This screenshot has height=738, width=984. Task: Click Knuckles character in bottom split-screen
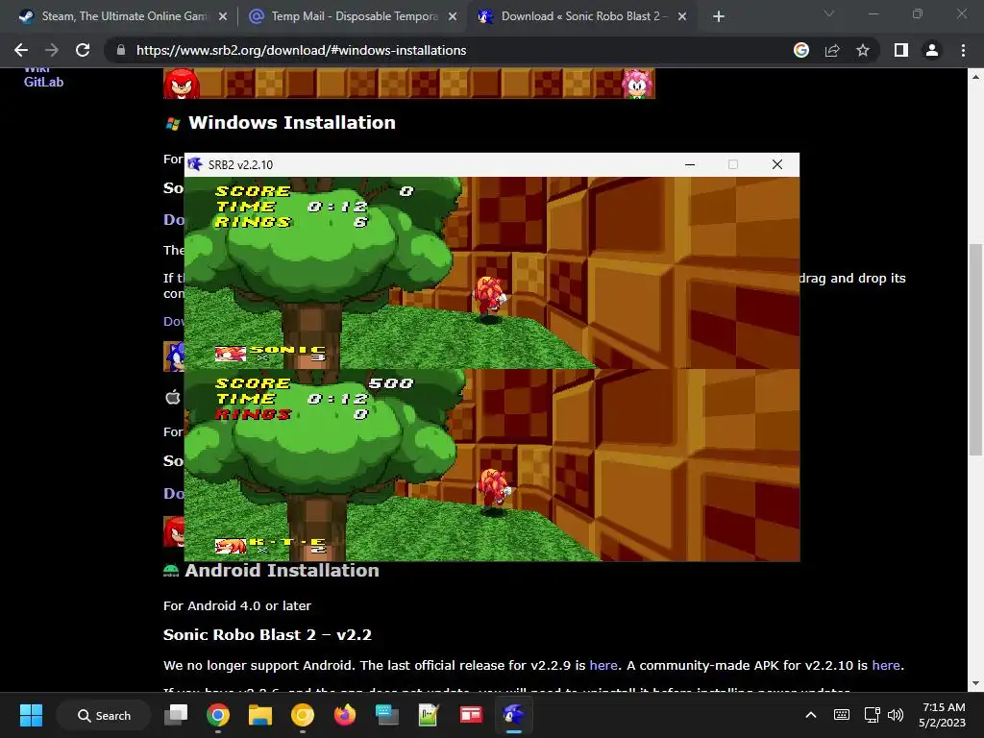pos(495,488)
